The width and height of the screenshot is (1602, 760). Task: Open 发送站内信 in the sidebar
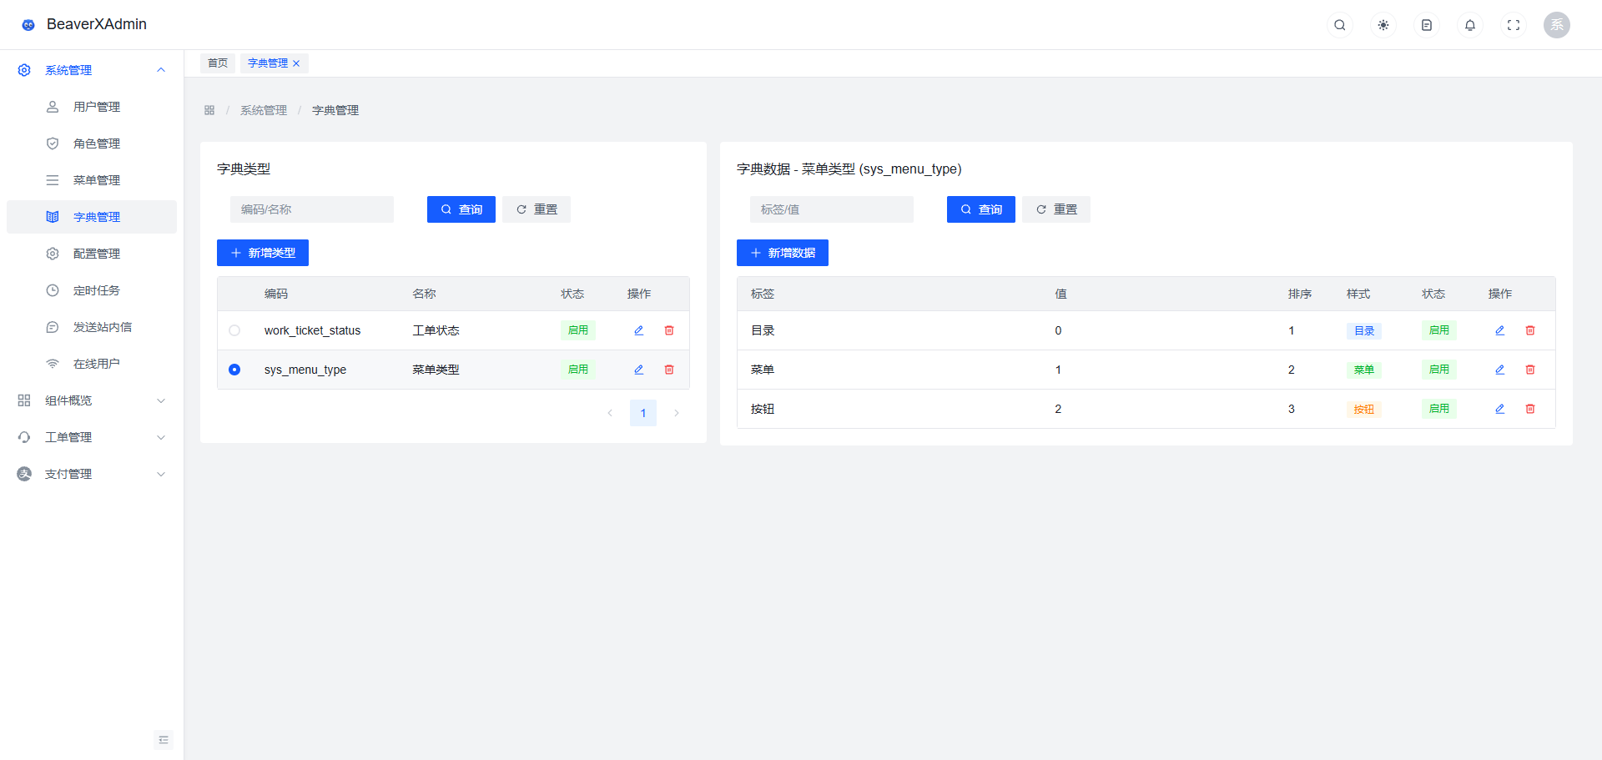[92, 327]
